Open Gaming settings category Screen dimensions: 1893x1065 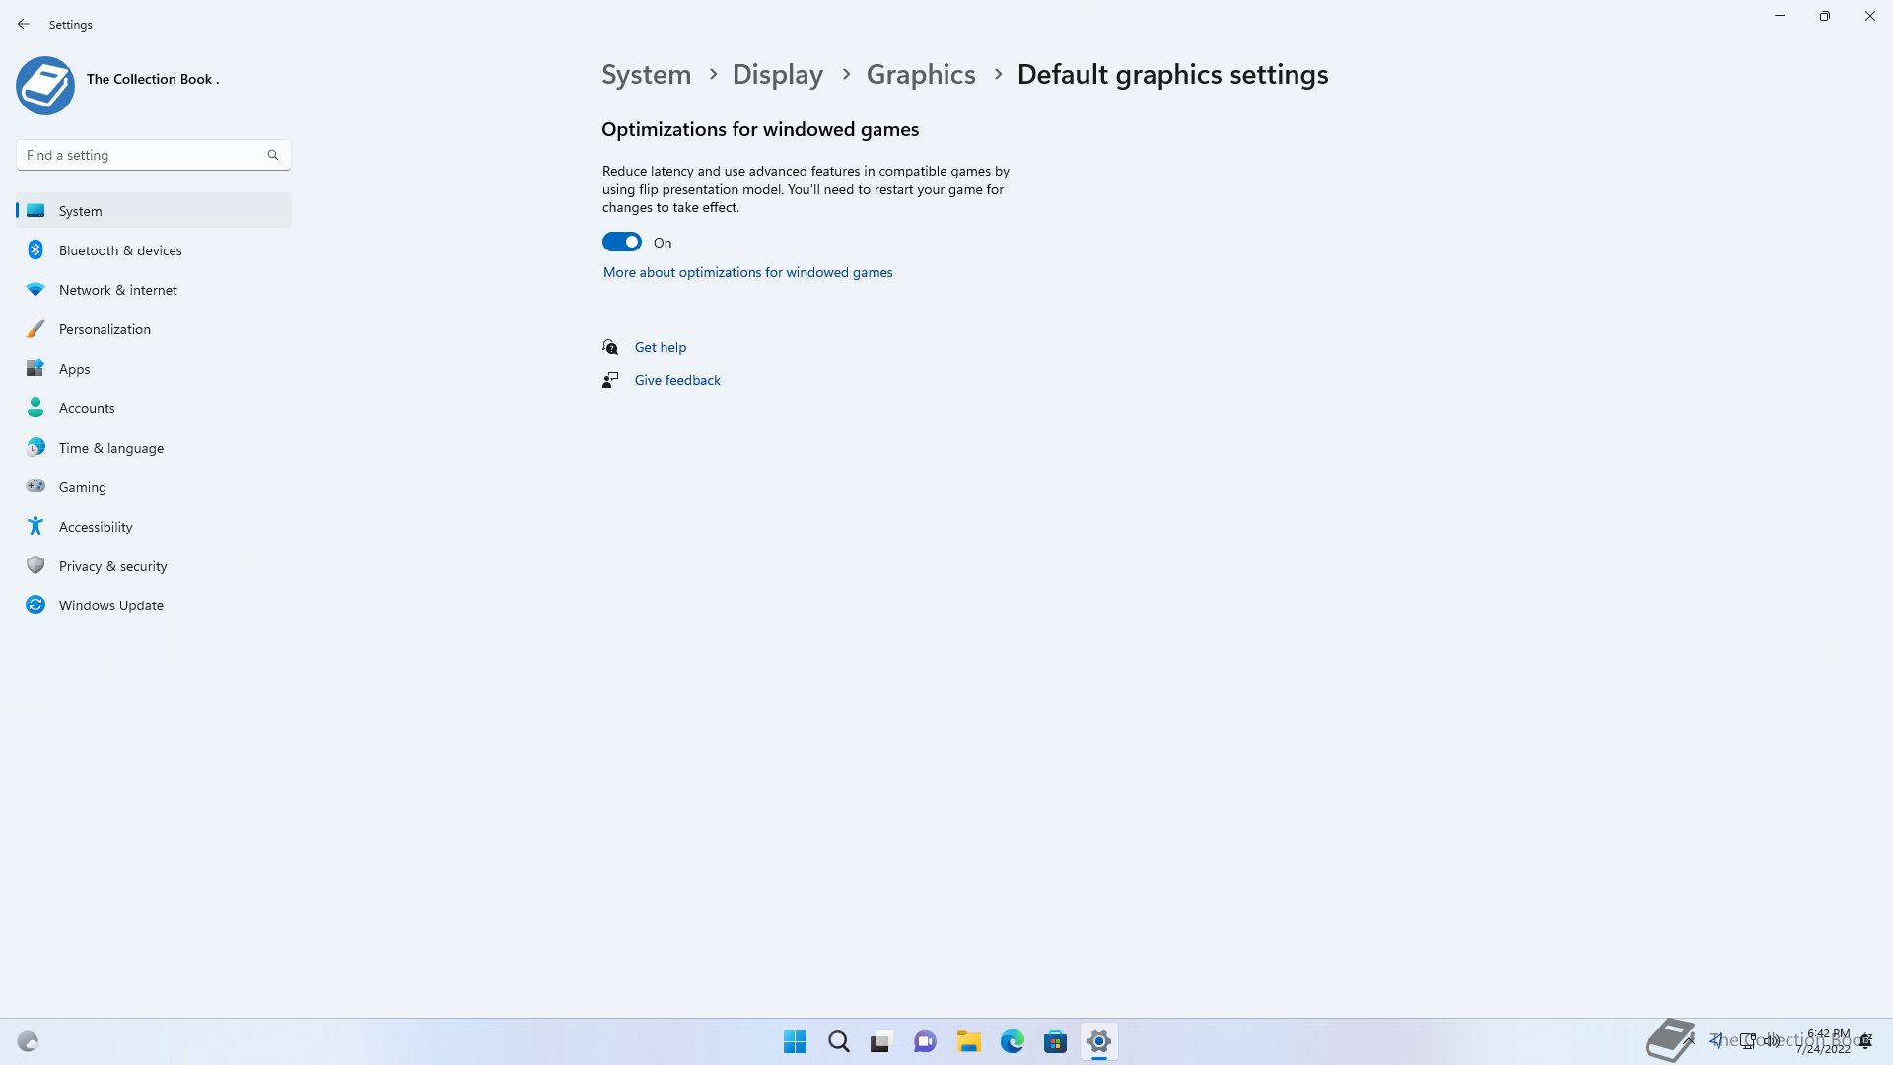154,487
